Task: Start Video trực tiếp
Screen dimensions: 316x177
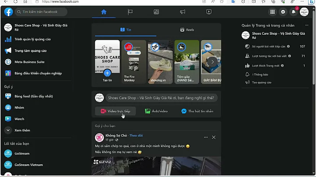Action: pyautogui.click(x=115, y=111)
